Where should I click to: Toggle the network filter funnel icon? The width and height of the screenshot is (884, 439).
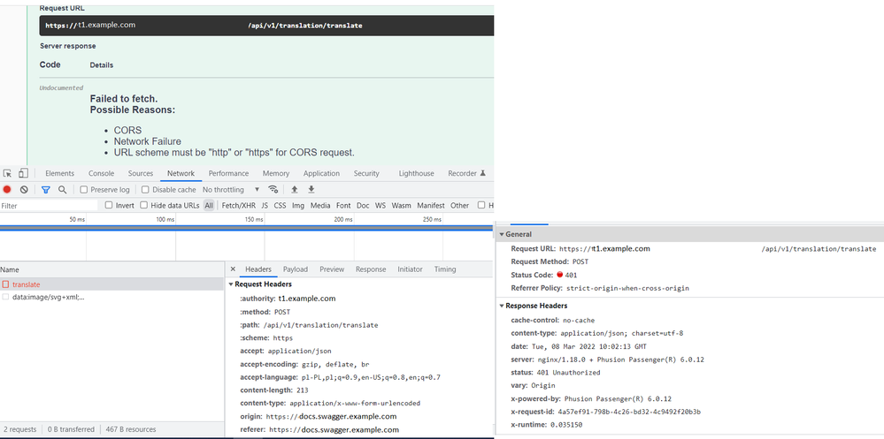(x=45, y=190)
